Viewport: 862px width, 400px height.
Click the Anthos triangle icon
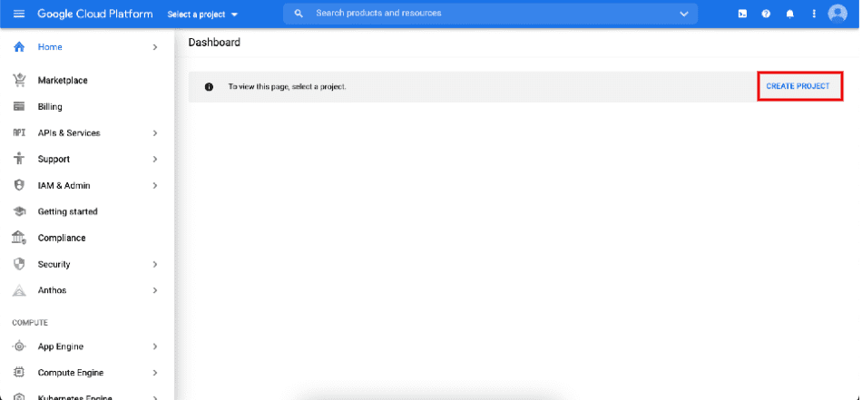coord(19,290)
